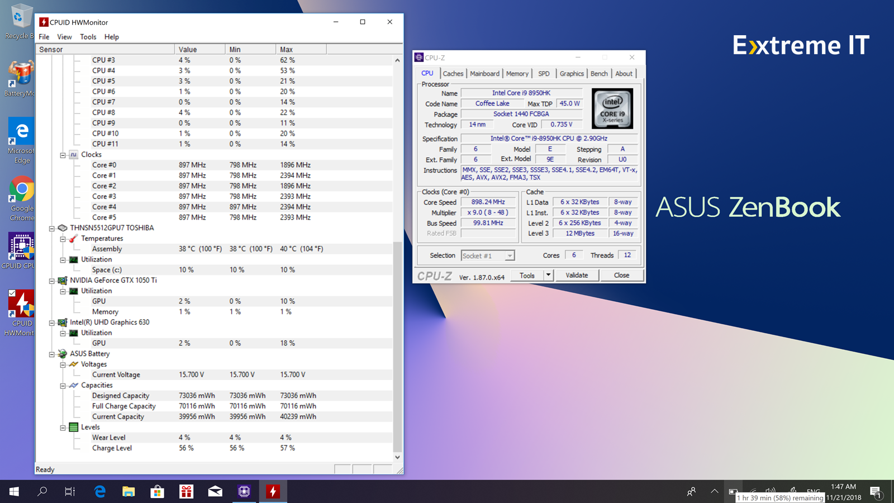Click the HWMonitor scrollbar down arrow
Viewport: 894px width, 503px height.
click(397, 457)
